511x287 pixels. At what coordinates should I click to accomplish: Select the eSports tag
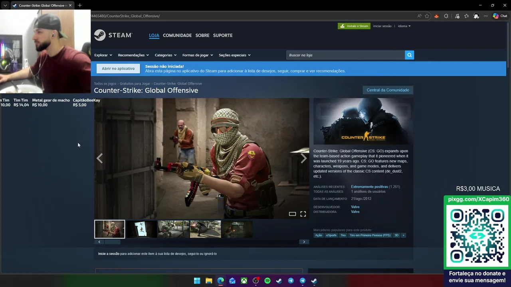click(x=331, y=235)
